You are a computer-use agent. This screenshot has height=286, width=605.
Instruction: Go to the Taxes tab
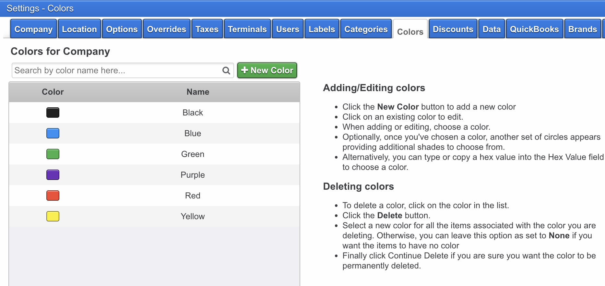(x=207, y=29)
